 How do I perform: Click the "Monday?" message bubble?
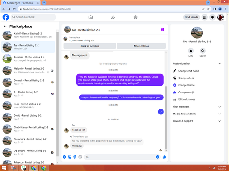click(x=77, y=146)
